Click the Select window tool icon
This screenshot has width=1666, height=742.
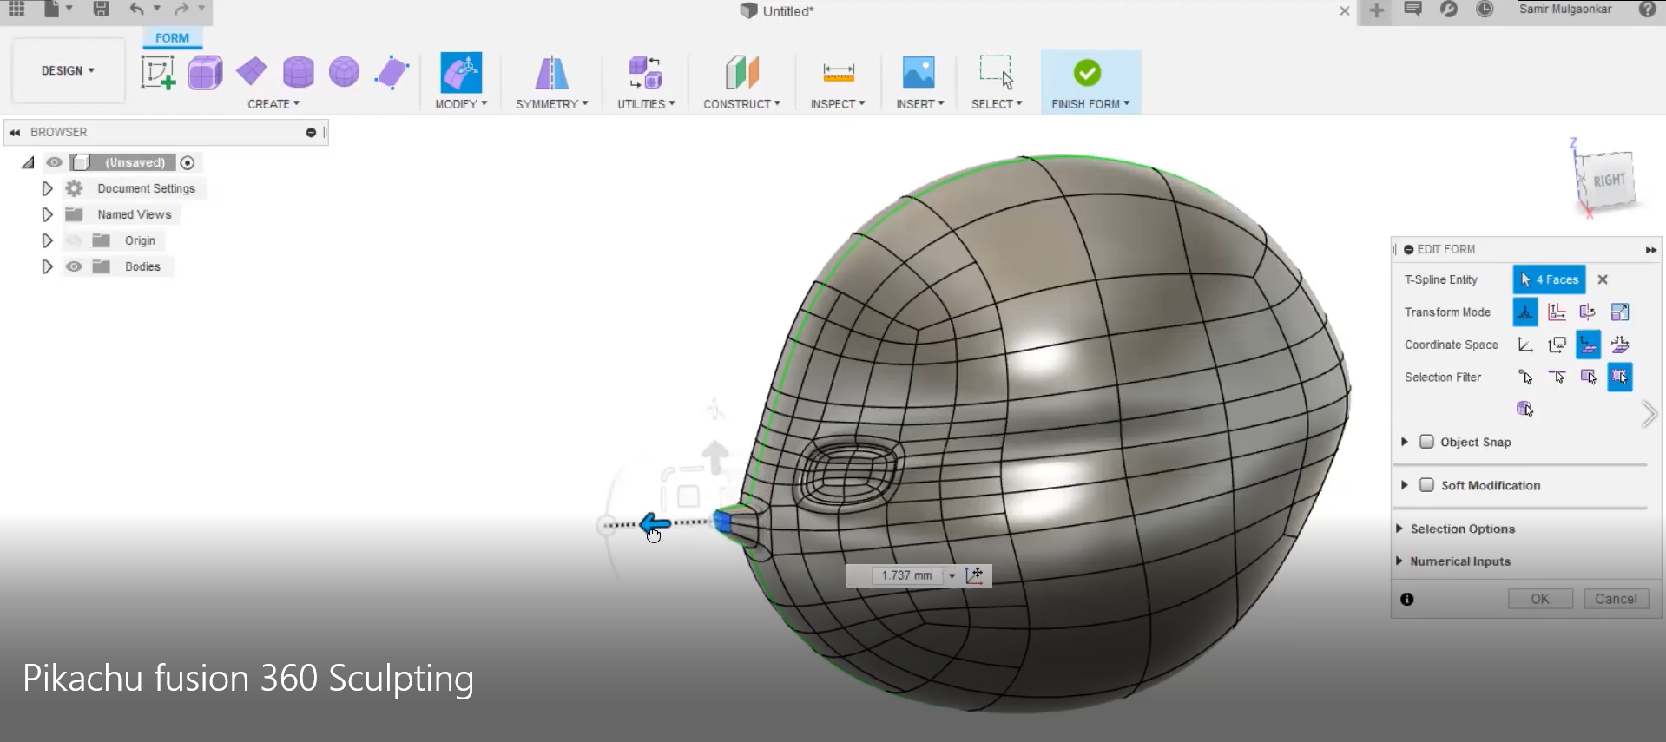coord(996,72)
